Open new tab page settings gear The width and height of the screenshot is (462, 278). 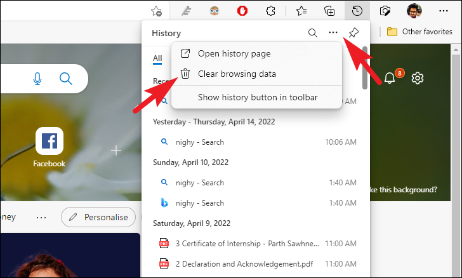point(417,78)
